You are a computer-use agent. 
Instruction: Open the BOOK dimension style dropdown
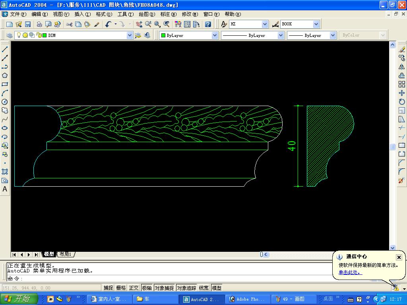click(x=316, y=24)
